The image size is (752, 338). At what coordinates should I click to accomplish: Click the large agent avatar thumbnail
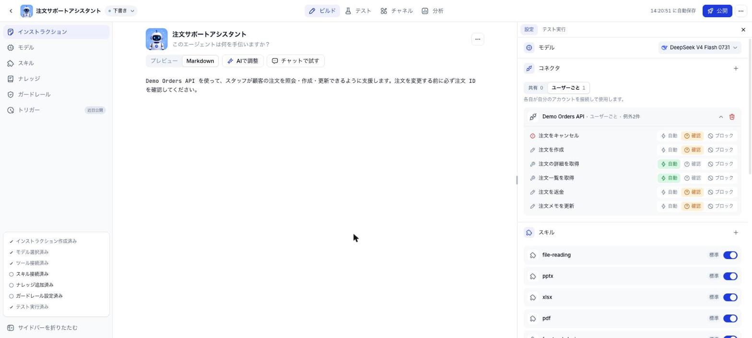point(157,39)
